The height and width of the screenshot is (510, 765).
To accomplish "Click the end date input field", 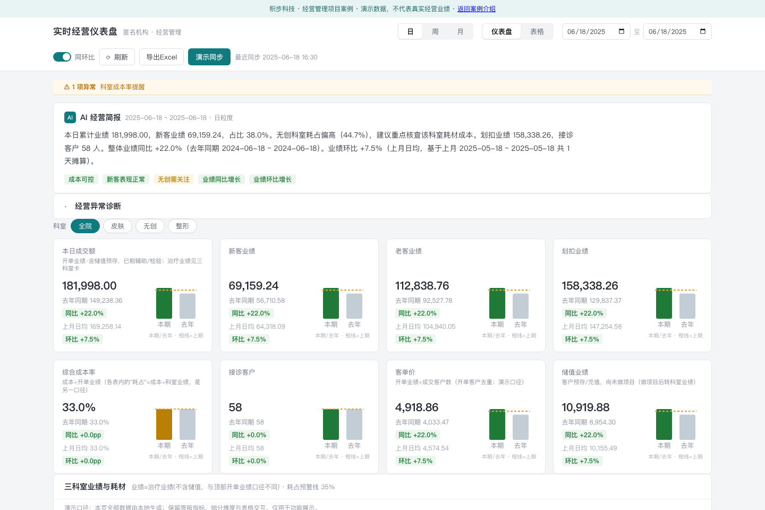I will click(x=677, y=32).
